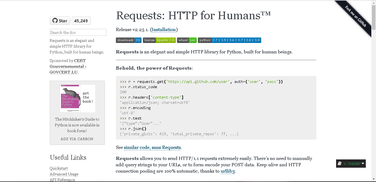
Task: Click the python versions badge
Action: [x=230, y=40]
